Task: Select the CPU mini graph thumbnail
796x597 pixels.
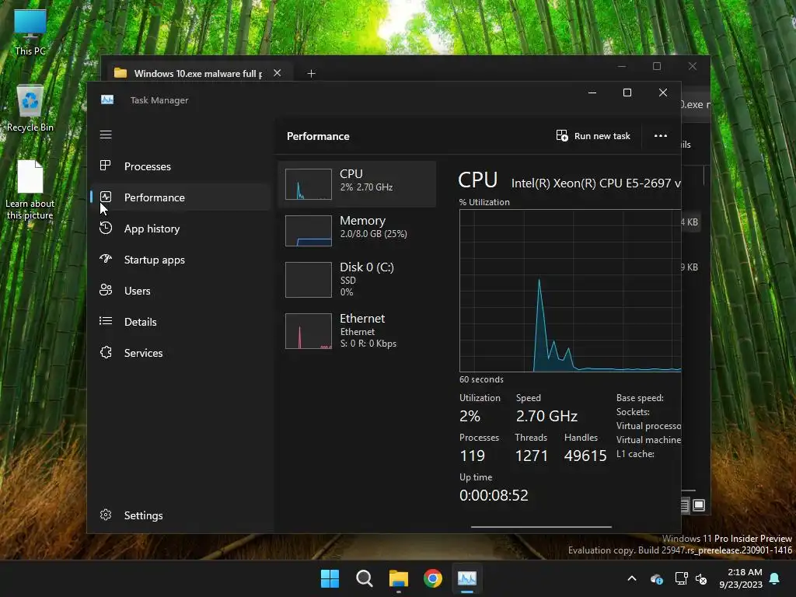Action: tap(308, 184)
